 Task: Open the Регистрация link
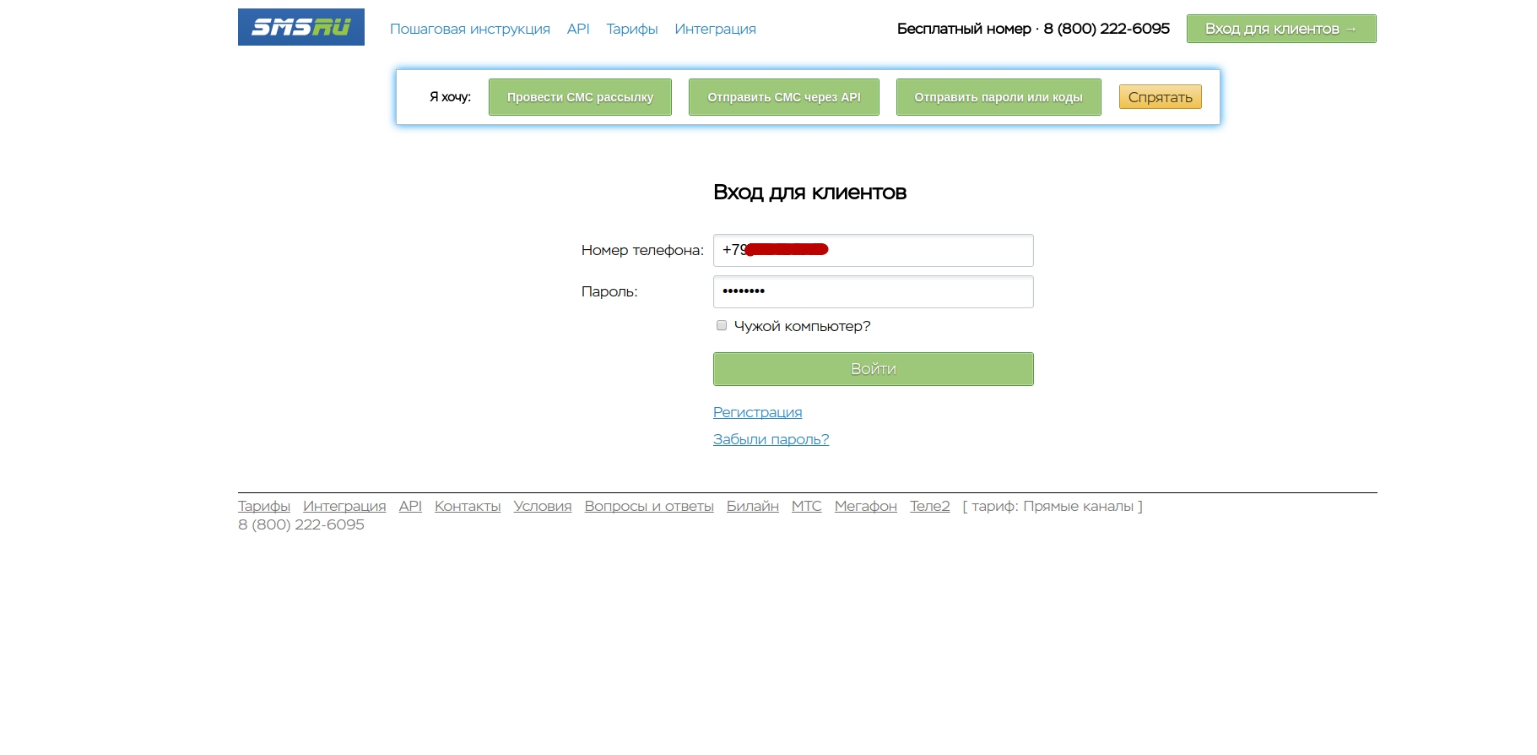[x=757, y=412]
